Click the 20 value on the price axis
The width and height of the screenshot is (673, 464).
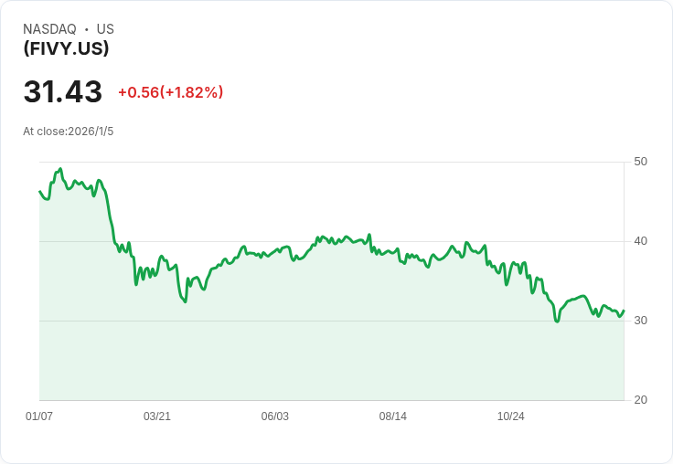[640, 400]
